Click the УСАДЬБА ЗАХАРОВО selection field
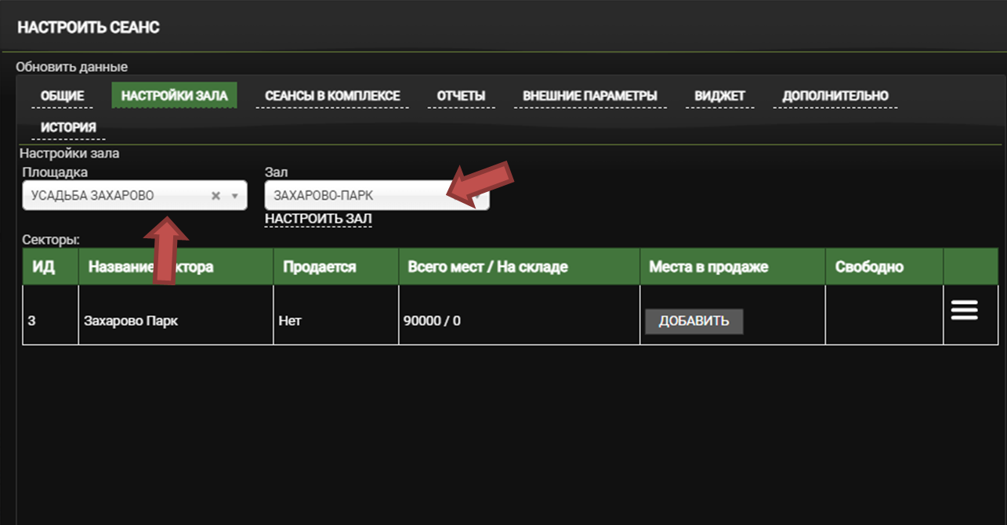 point(118,196)
